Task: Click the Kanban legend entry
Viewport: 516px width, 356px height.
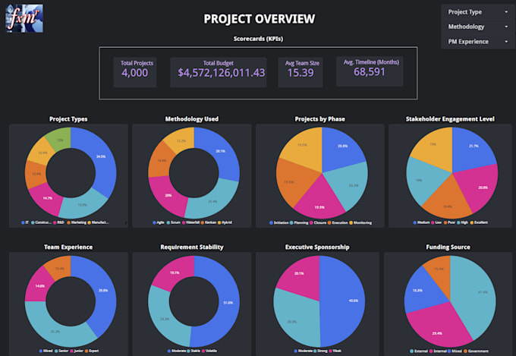Action: coord(209,222)
